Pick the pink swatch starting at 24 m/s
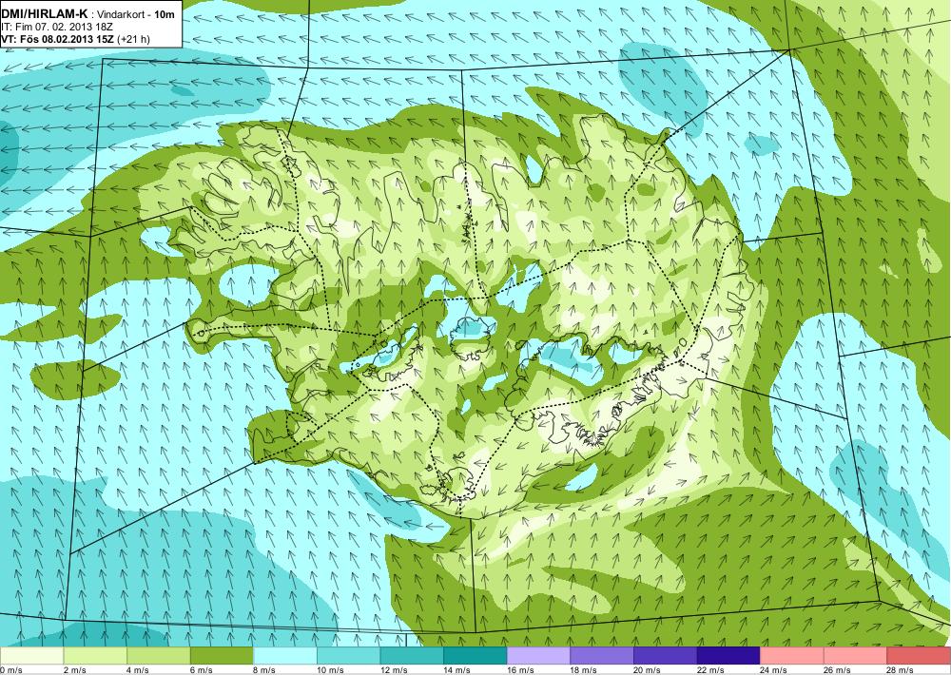The height and width of the screenshot is (675, 951). pyautogui.click(x=792, y=656)
